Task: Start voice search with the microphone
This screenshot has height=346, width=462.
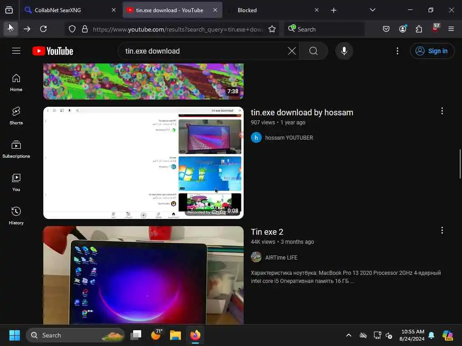Action: point(344,51)
